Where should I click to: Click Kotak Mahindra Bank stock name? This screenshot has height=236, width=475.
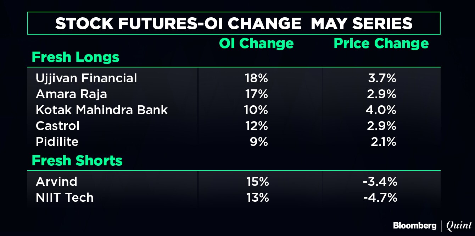[x=102, y=110]
